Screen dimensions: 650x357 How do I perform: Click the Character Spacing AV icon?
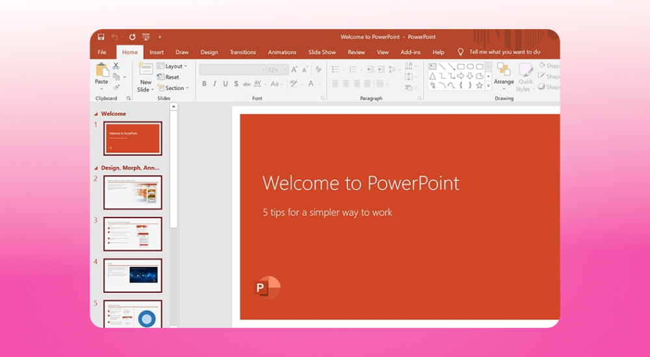coord(258,84)
